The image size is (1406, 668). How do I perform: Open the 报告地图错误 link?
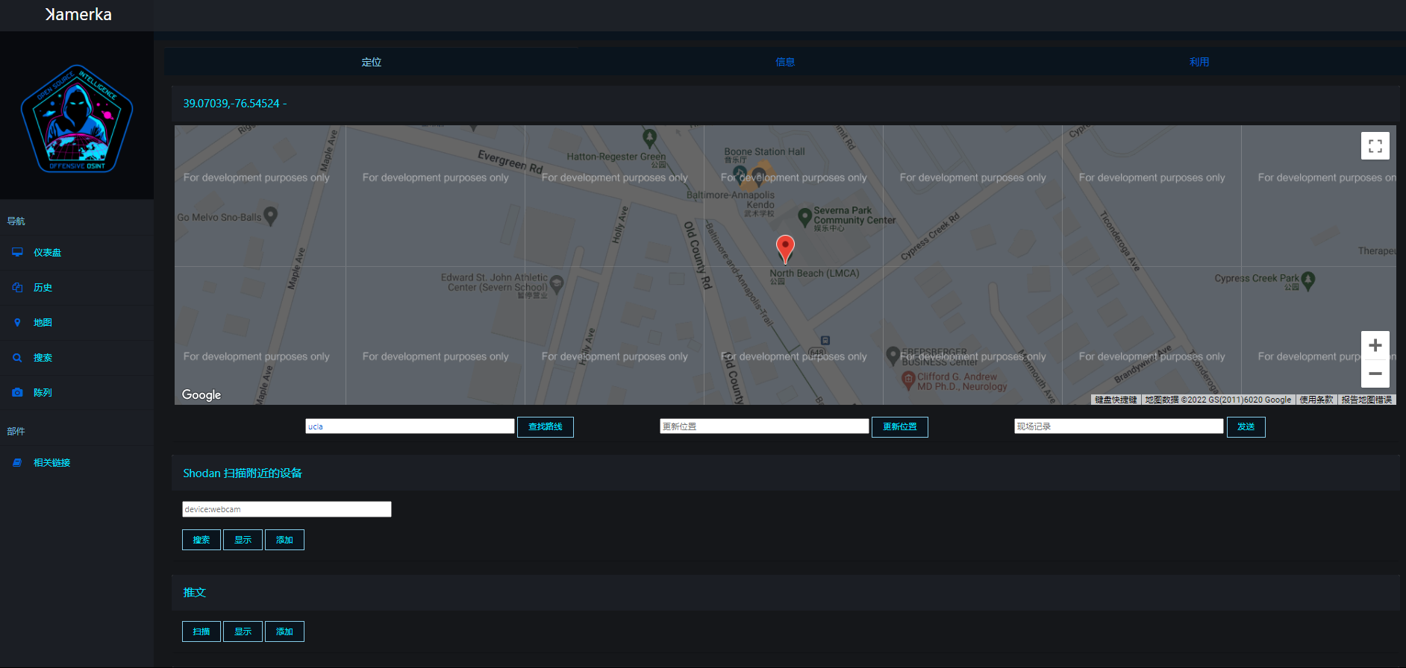pyautogui.click(x=1366, y=400)
